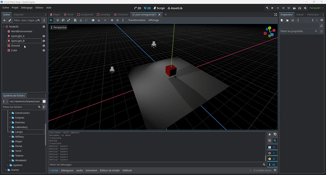
Task: Select the WorldEnvironment node
Action: (22, 31)
